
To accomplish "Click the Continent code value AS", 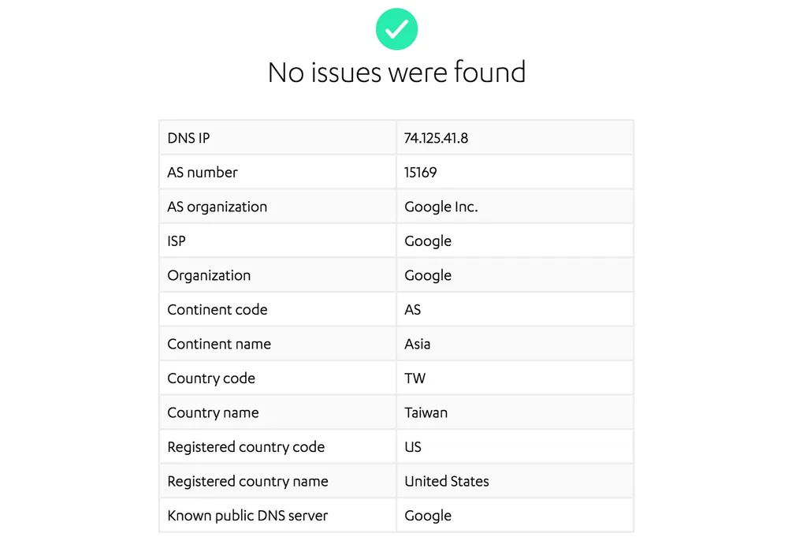I will [413, 310].
